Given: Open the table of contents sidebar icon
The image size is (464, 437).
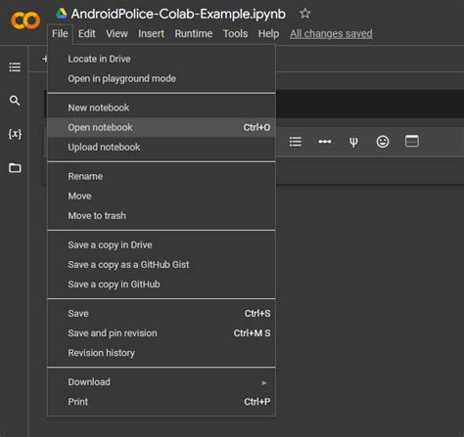Looking at the screenshot, I should (15, 66).
